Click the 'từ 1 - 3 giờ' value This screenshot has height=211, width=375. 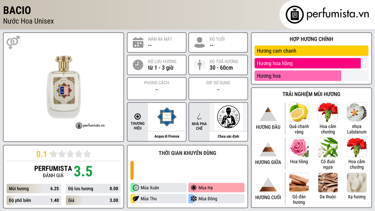coord(160,68)
